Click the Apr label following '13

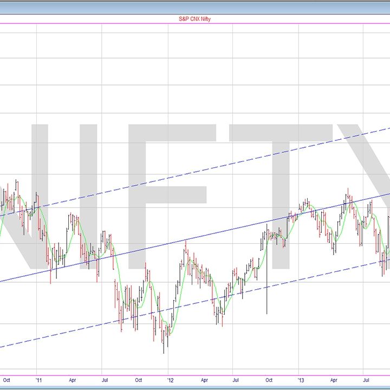click(x=335, y=380)
